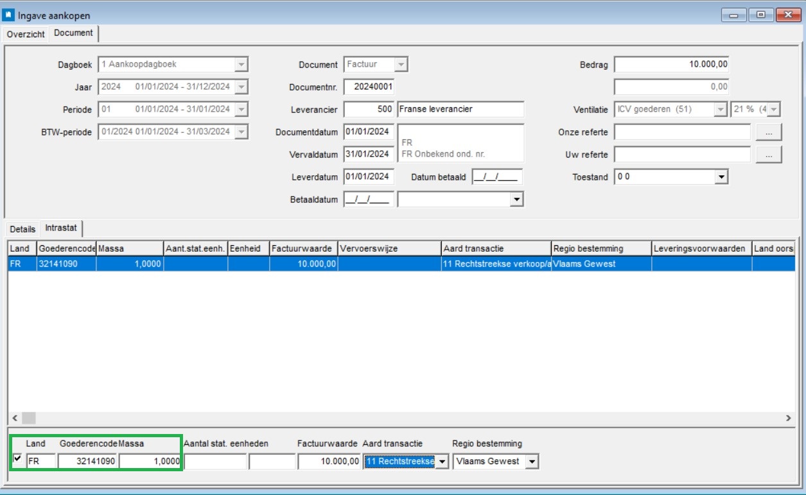Image resolution: width=806 pixels, height=495 pixels.
Task: Click the Datum betaald field
Action: 497,177
